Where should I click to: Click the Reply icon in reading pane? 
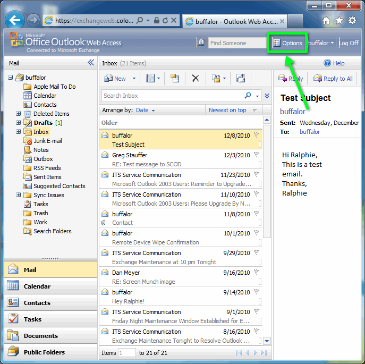pyautogui.click(x=283, y=78)
